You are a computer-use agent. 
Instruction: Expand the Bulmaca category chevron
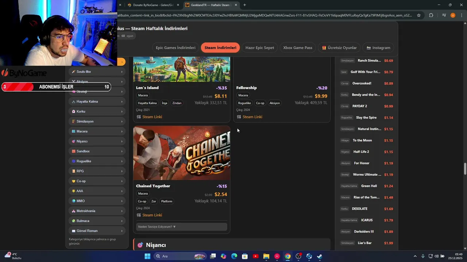122,221
